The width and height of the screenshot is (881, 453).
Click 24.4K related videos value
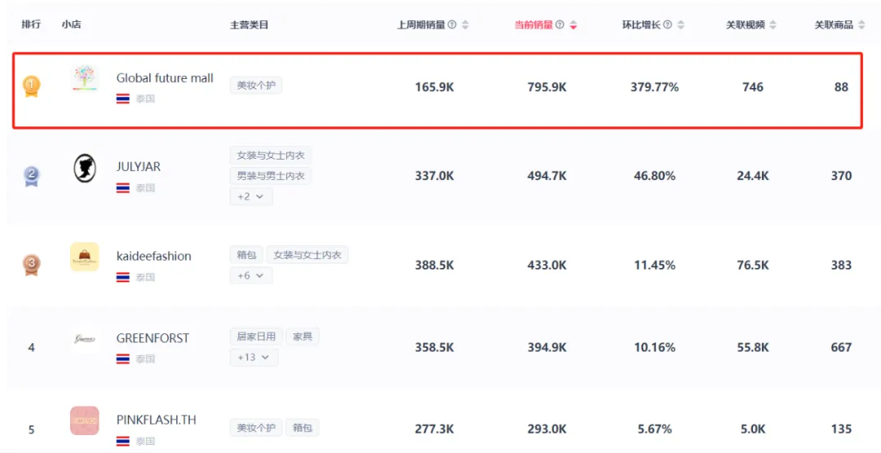pyautogui.click(x=753, y=176)
